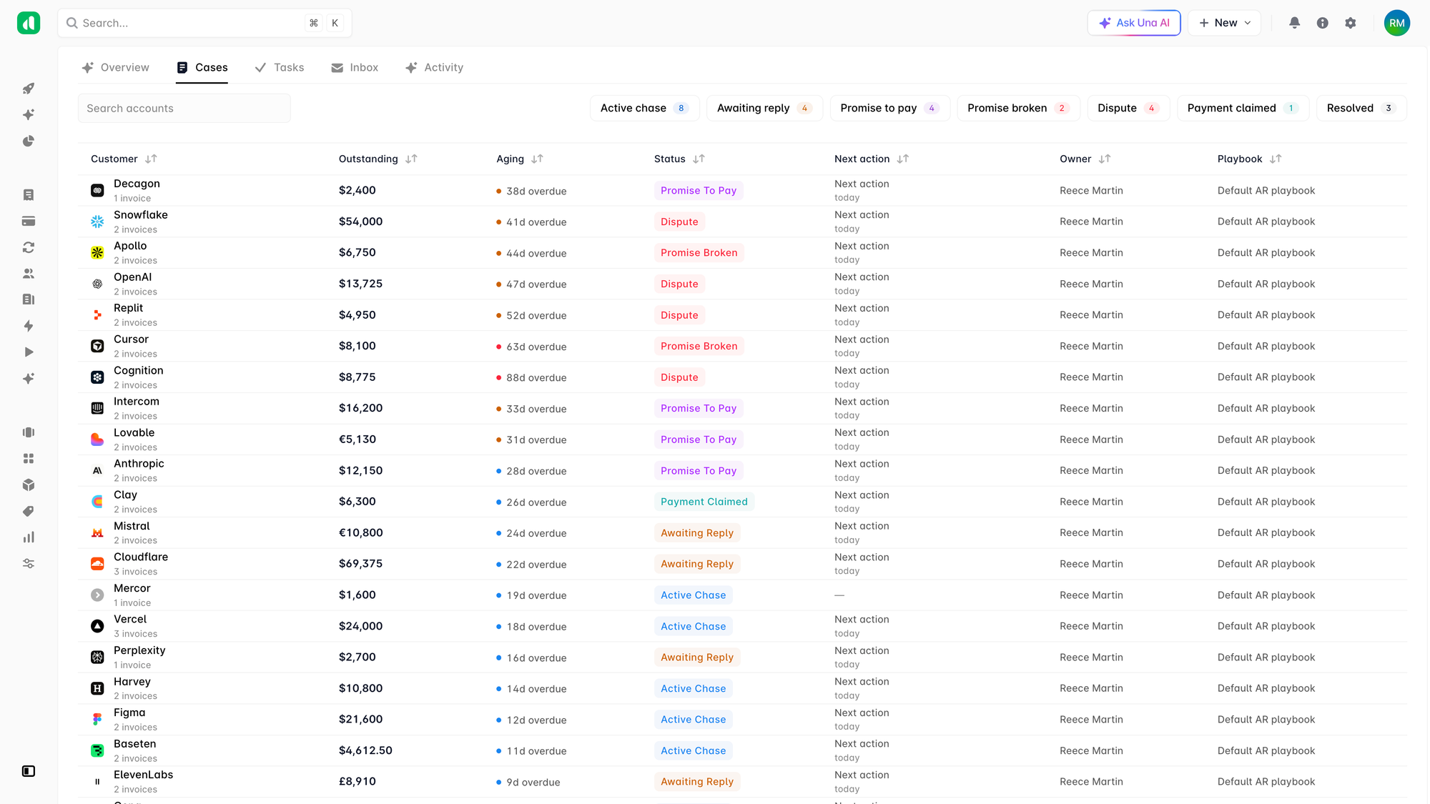Viewport: 1430px width, 804px height.
Task: Click the Figma customer name
Action: pyautogui.click(x=129, y=713)
